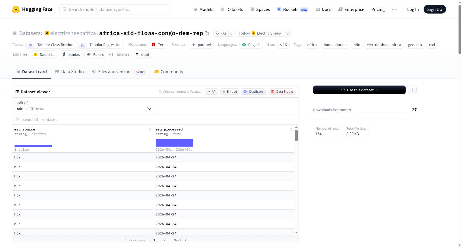462x248 pixels.
Task: Click the page scrollbar down arrow
Action: 460,245
